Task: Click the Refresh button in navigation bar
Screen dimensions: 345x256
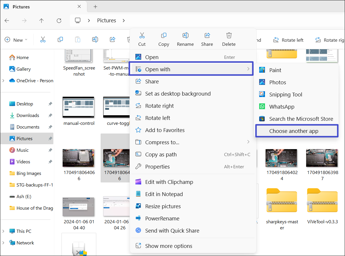Action: (x=59, y=21)
